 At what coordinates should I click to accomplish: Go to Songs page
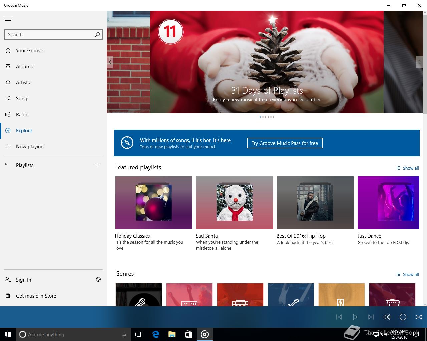click(53, 99)
